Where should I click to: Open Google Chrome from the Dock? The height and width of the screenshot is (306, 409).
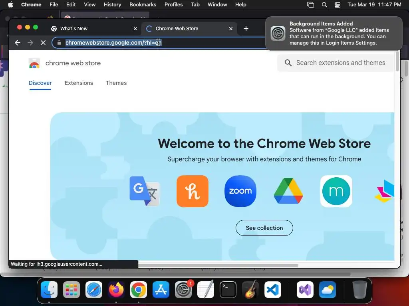pos(139,290)
